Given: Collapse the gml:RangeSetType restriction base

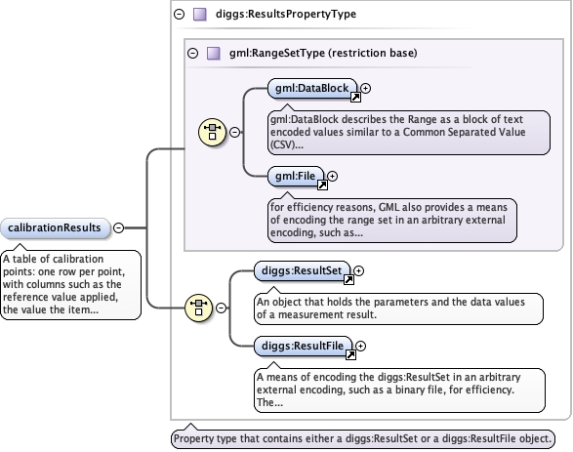Looking at the screenshot, I should pos(192,54).
